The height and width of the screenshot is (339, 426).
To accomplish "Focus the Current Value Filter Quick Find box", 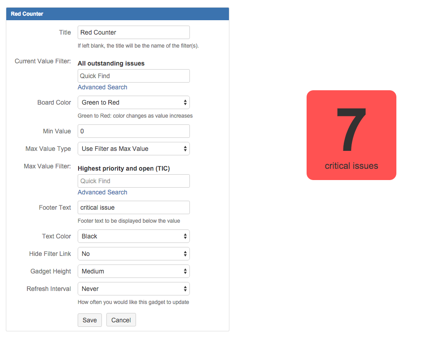I will 133,76.
